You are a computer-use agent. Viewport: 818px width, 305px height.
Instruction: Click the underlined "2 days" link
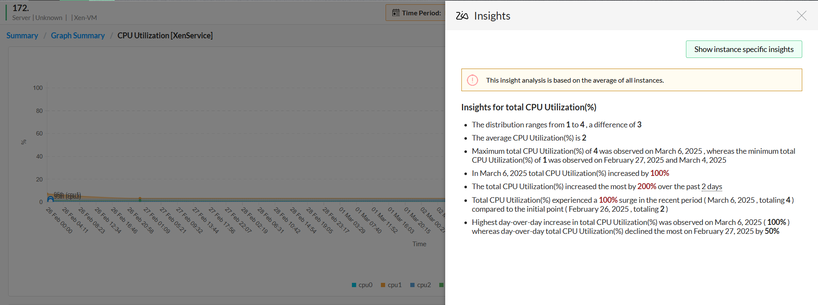coord(711,187)
